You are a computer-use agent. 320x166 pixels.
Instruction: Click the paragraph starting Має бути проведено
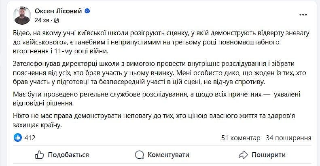click(x=157, y=99)
